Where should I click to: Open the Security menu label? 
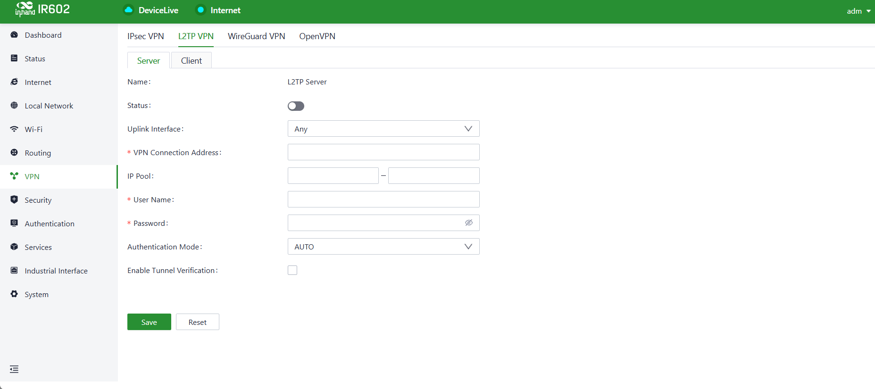pyautogui.click(x=38, y=200)
